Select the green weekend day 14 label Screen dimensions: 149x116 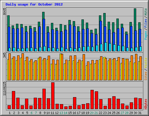[65, 113]
